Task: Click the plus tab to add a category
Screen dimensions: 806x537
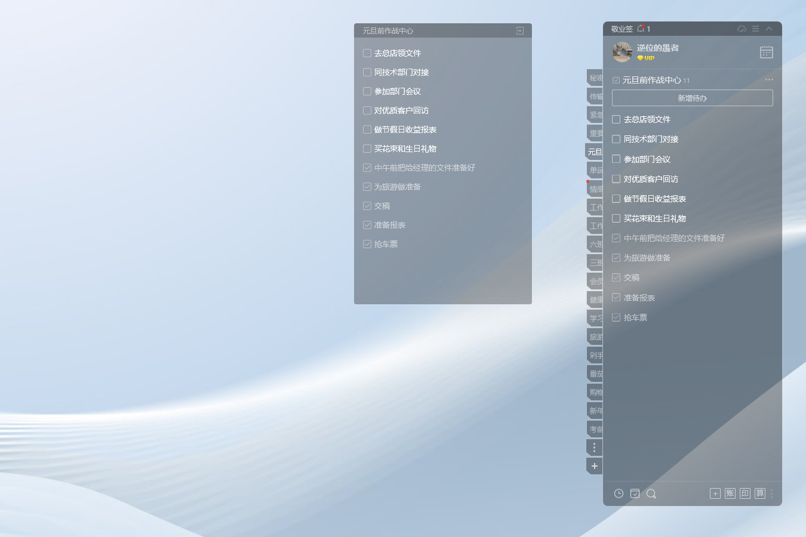Action: (595, 466)
